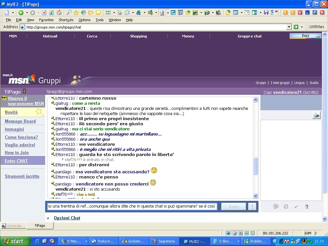Click the user profile head icon
The width and height of the screenshot is (328, 246).
point(307,207)
